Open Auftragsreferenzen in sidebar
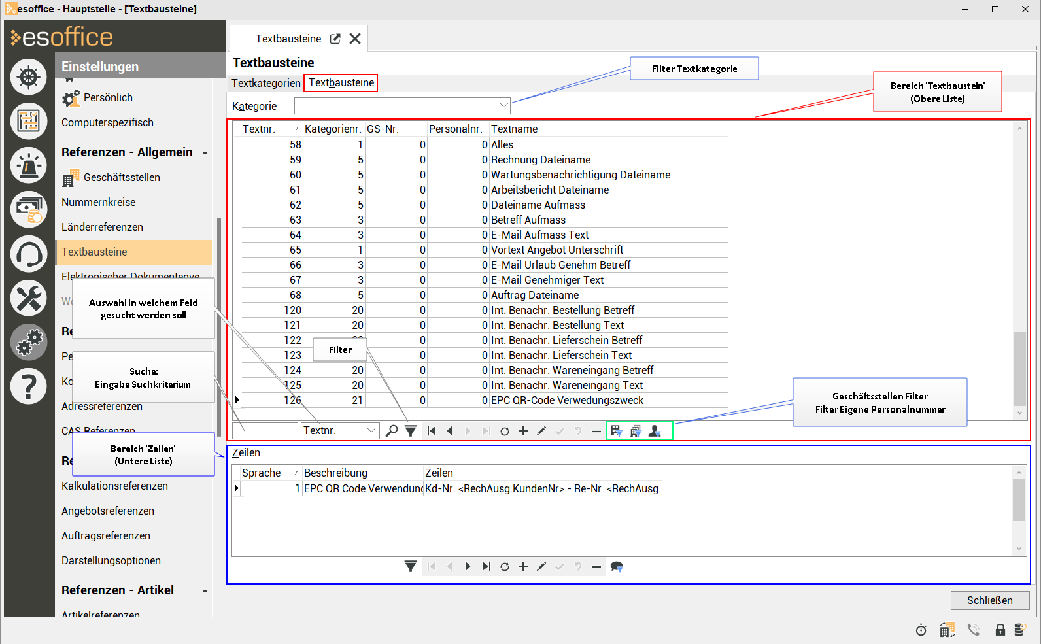The width and height of the screenshot is (1041, 644). pyautogui.click(x=106, y=535)
